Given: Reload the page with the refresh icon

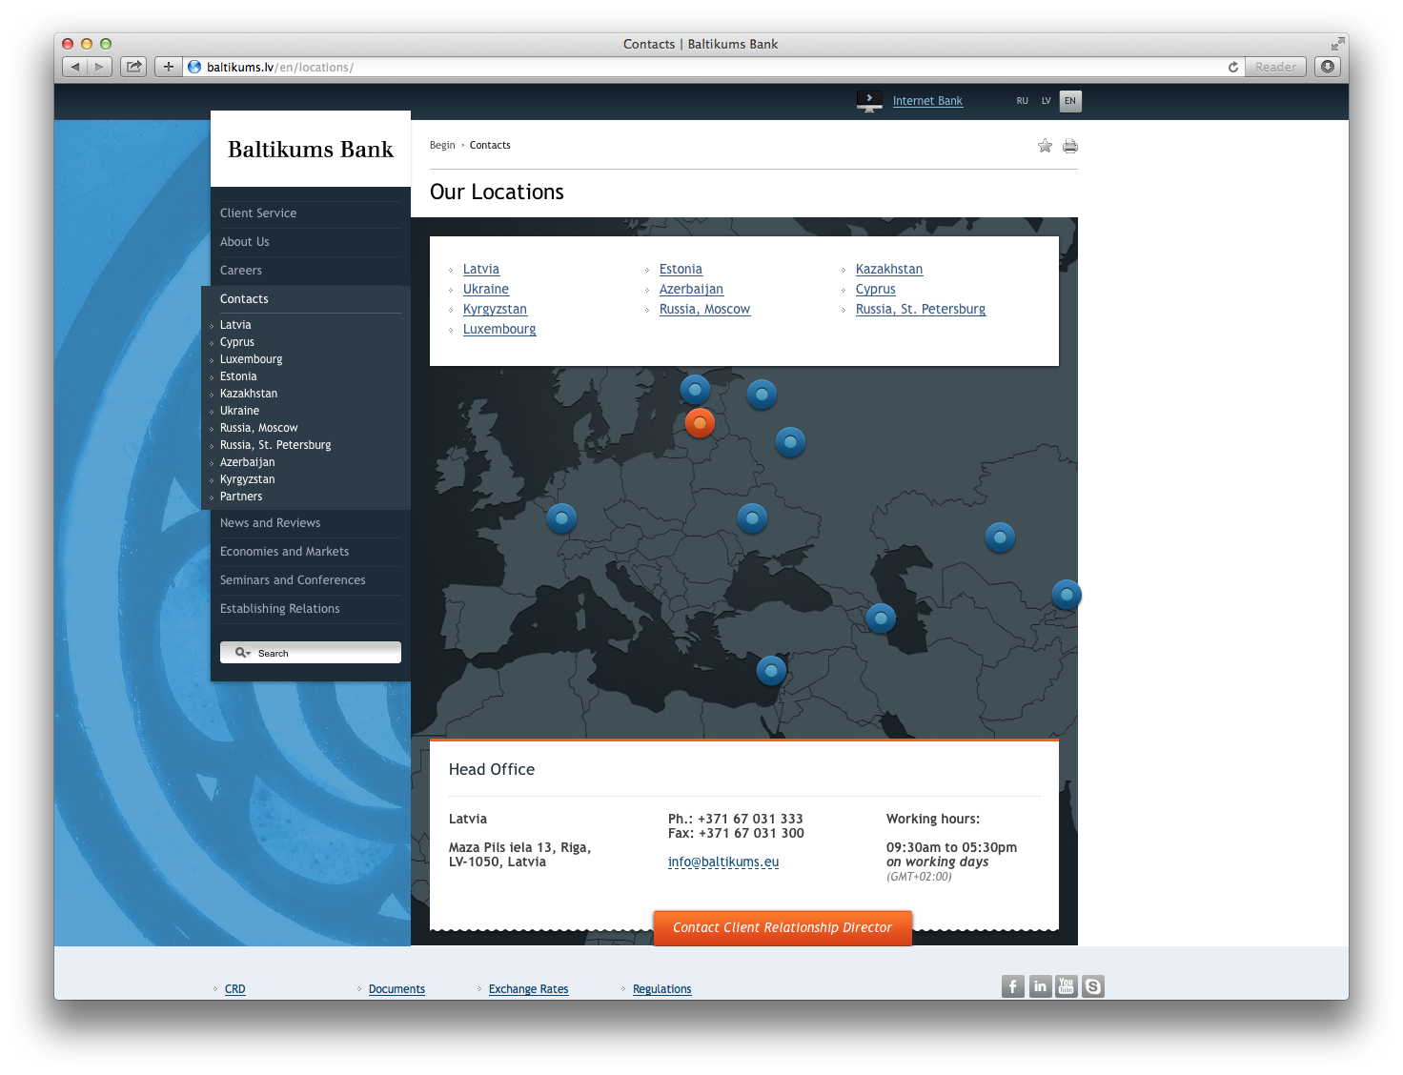Looking at the screenshot, I should 1232,67.
